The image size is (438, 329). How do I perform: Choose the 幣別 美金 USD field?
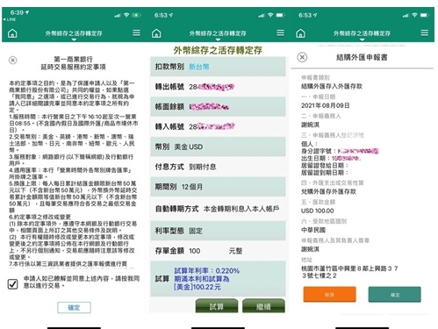click(218, 147)
